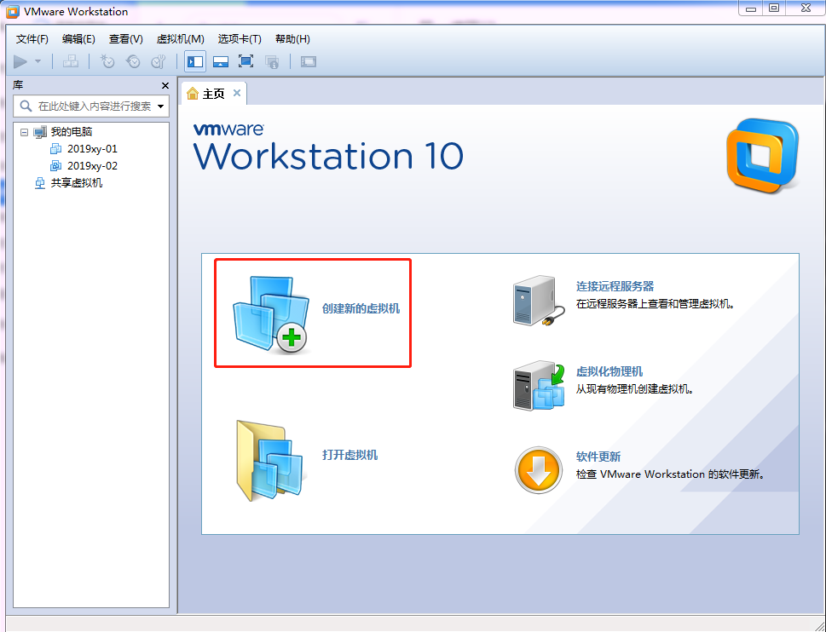Screen dimensions: 826x632
Task: Click the orange software update download icon
Action: [x=539, y=470]
